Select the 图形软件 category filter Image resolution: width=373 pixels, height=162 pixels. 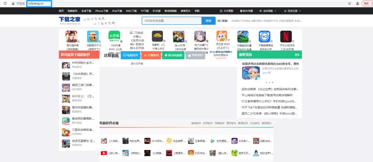coord(231,123)
